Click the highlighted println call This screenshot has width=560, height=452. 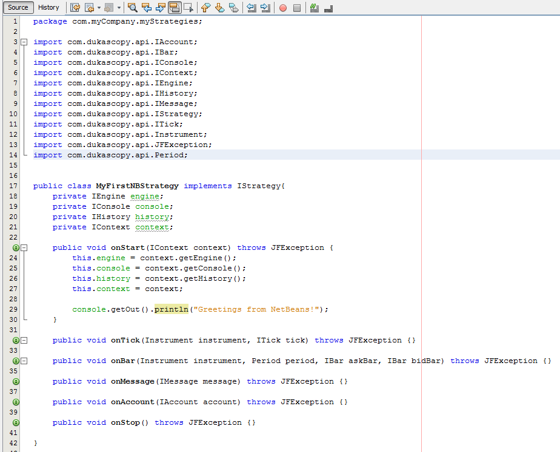[171, 309]
